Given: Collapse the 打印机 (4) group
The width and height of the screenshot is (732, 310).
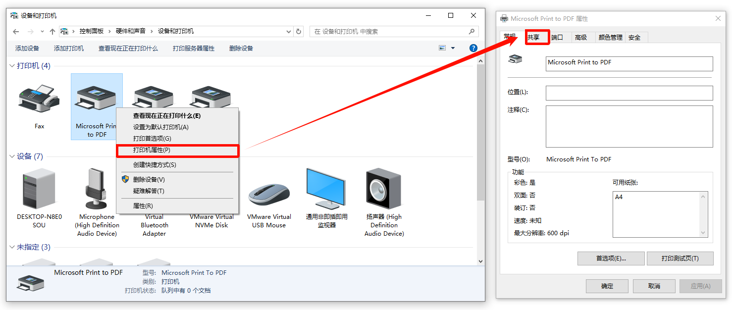Looking at the screenshot, I should tap(12, 66).
